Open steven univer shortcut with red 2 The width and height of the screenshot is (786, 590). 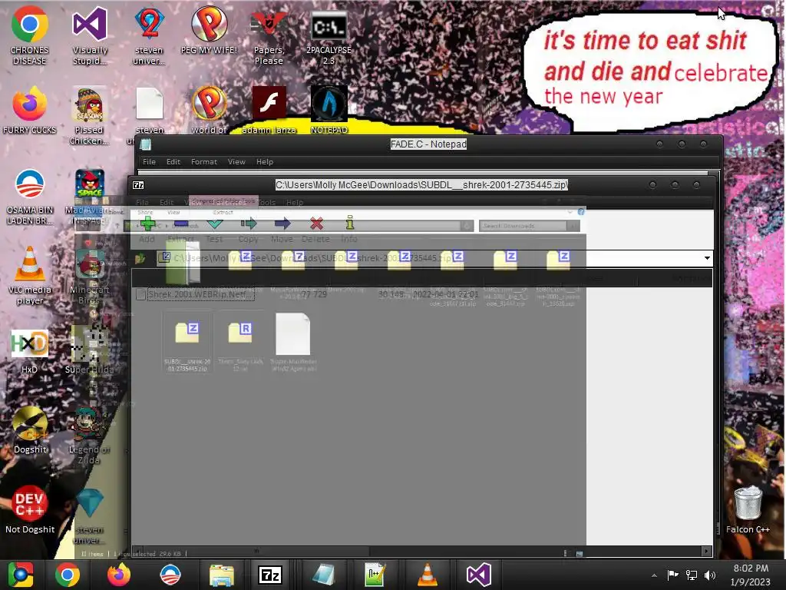tap(149, 35)
